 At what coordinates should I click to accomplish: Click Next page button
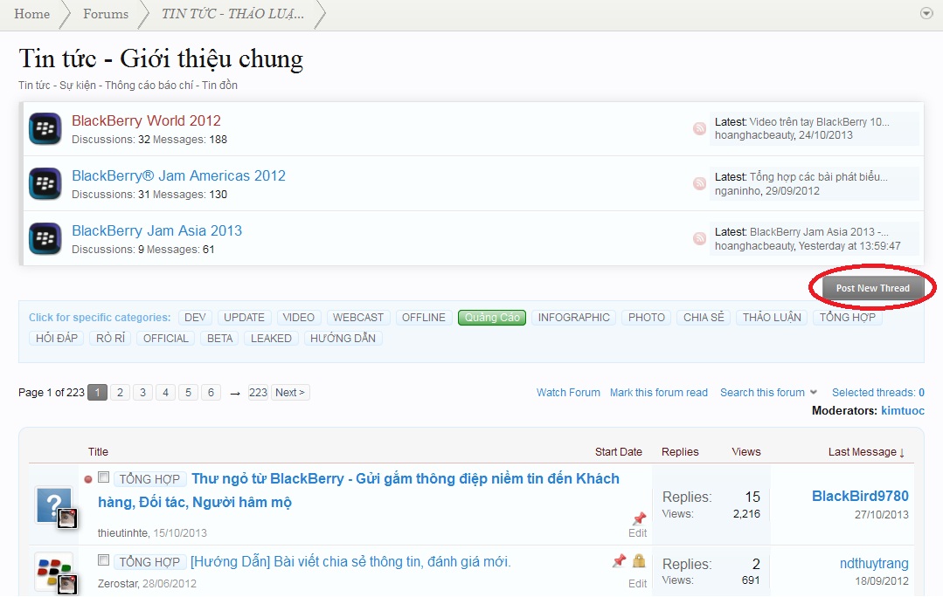click(290, 392)
